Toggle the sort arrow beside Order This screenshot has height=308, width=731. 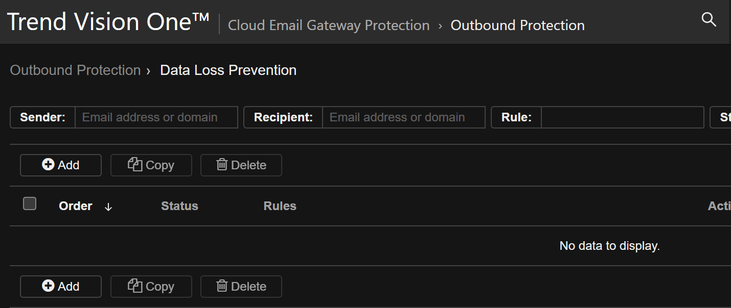coord(108,207)
